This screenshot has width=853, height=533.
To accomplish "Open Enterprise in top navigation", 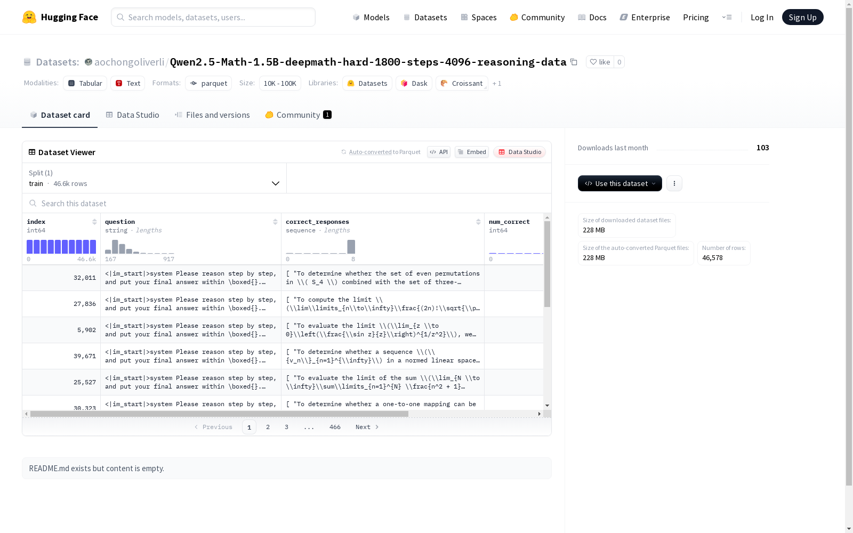I will coord(645,17).
